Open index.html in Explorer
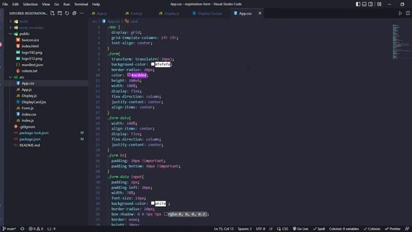 point(30,46)
